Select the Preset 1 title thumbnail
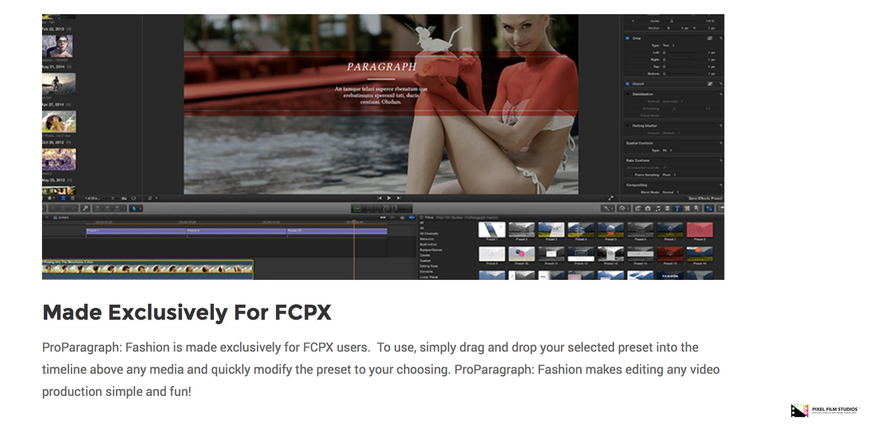This screenshot has width=874, height=434. click(492, 230)
